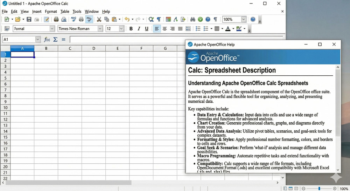Open the borders dropdown arrow
Screen dimensions: 350x191
[x=222, y=29]
